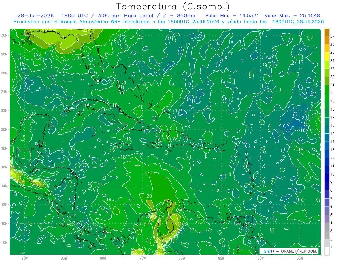Select the orange swatch between 26 and 27
The width and height of the screenshot is (340, 262).
click(327, 40)
